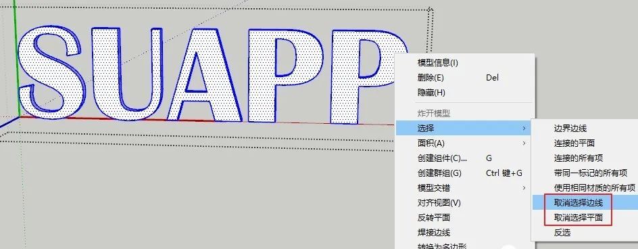
Task: Click the arrow beside 模型交错
Action: [524, 188]
